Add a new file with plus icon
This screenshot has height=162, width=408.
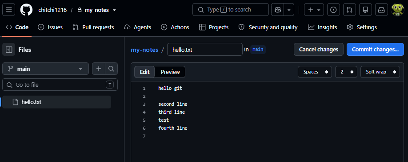tap(99, 69)
